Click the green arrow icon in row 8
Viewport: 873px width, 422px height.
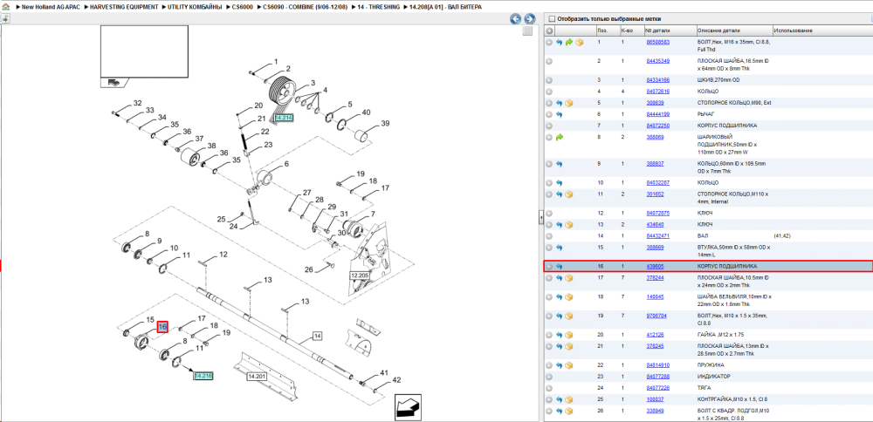[x=560, y=137]
